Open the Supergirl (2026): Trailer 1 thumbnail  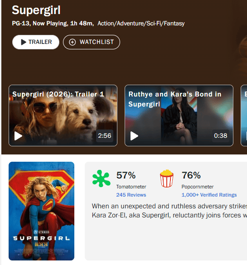click(63, 116)
